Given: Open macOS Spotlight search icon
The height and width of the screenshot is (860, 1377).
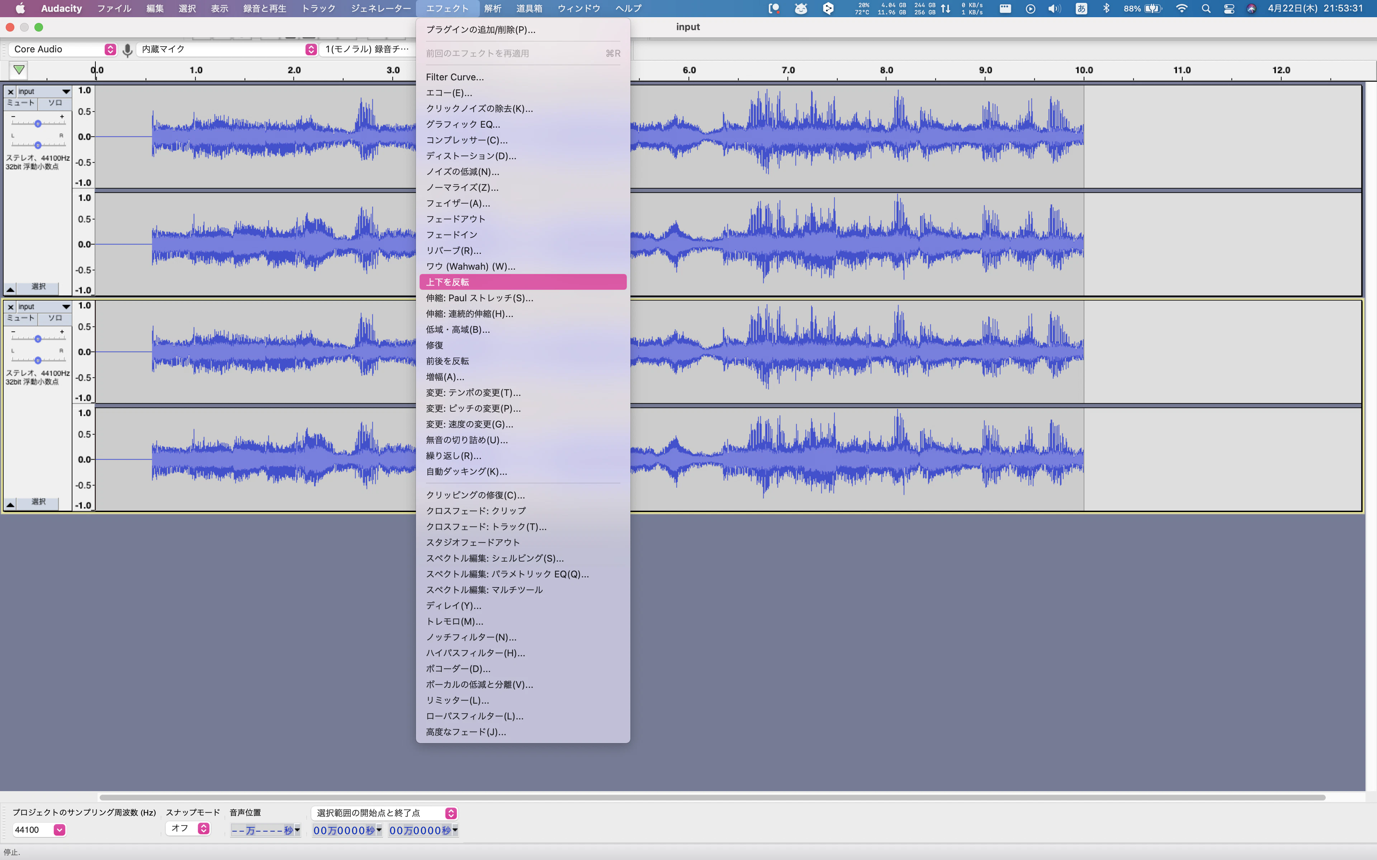Looking at the screenshot, I should coord(1205,9).
